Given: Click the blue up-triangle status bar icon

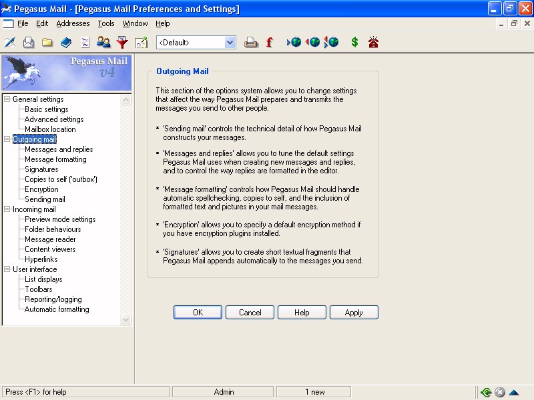Looking at the screenshot, I should click(514, 393).
